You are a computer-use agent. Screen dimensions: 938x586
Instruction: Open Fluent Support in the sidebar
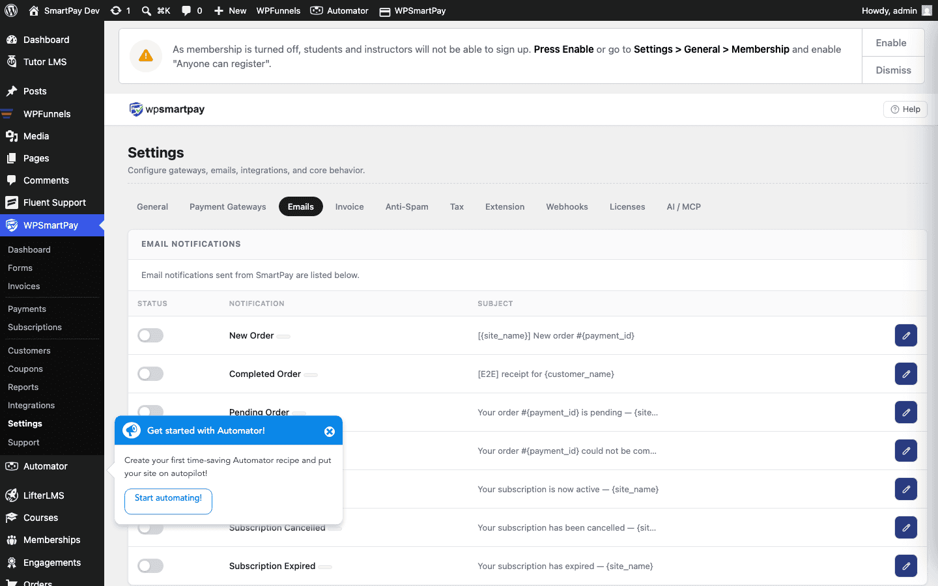[52, 202]
